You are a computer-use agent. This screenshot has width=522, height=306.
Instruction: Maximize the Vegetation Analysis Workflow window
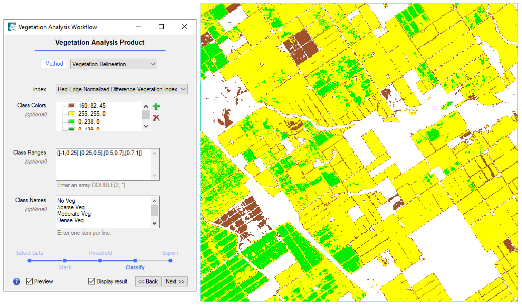point(161,27)
